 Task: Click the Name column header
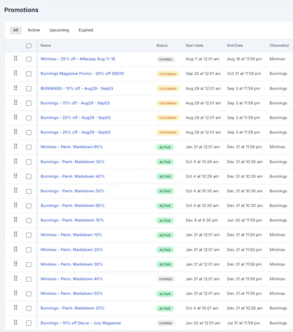click(46, 45)
